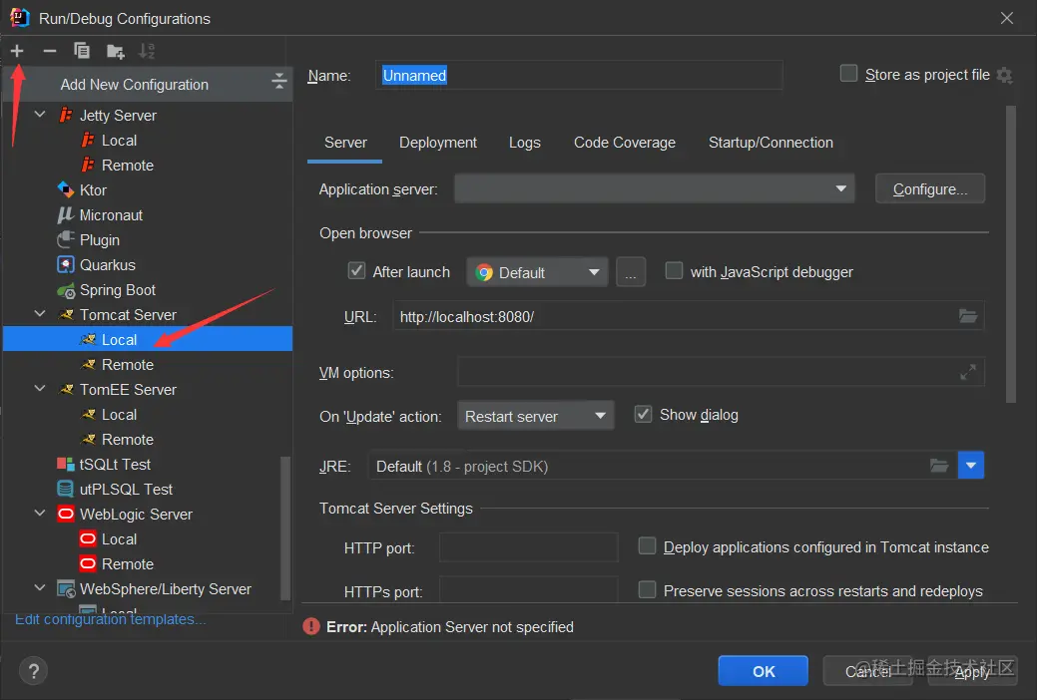Open the Logs tab
1037x700 pixels.
point(524,143)
